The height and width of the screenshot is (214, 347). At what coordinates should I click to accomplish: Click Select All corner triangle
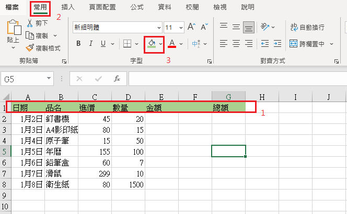point(6,96)
